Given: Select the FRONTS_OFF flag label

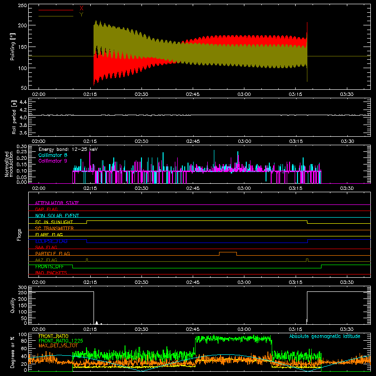Looking at the screenshot, I should pos(49,266).
